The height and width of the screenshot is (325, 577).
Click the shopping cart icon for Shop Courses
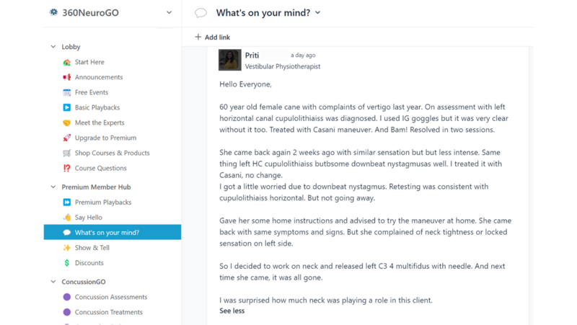pos(67,153)
